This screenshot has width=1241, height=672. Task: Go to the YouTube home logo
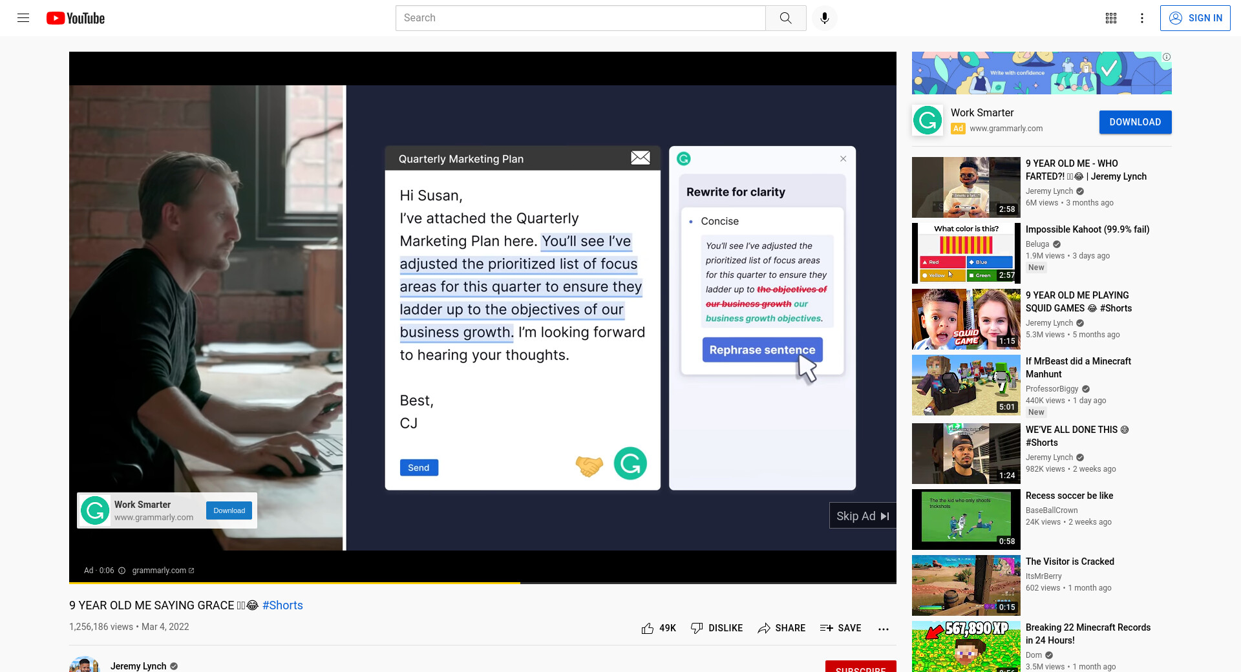click(x=76, y=18)
